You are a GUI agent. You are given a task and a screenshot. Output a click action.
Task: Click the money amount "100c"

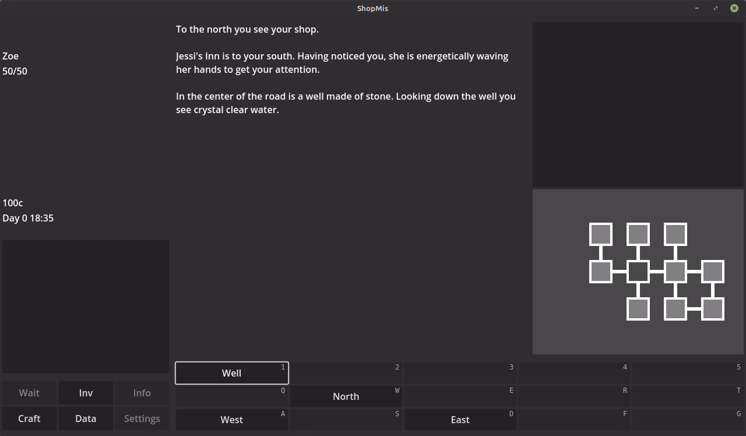click(x=13, y=203)
